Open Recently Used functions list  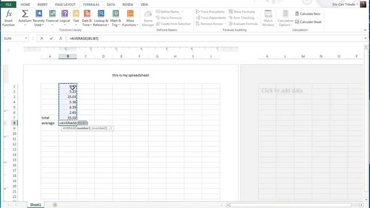click(39, 18)
